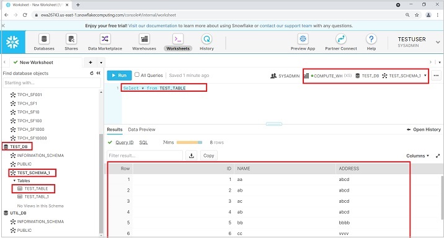
Task: Focus the Filter result input field
Action: coord(144,156)
